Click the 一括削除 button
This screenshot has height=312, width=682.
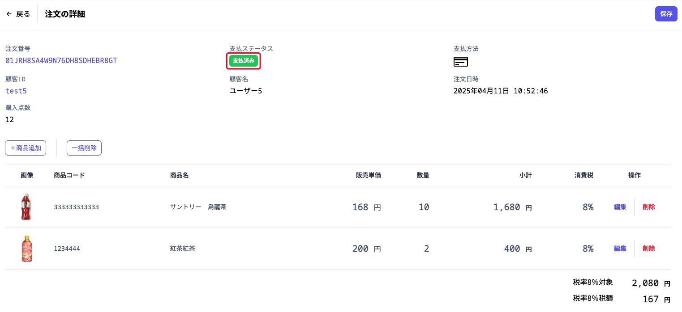pyautogui.click(x=84, y=148)
